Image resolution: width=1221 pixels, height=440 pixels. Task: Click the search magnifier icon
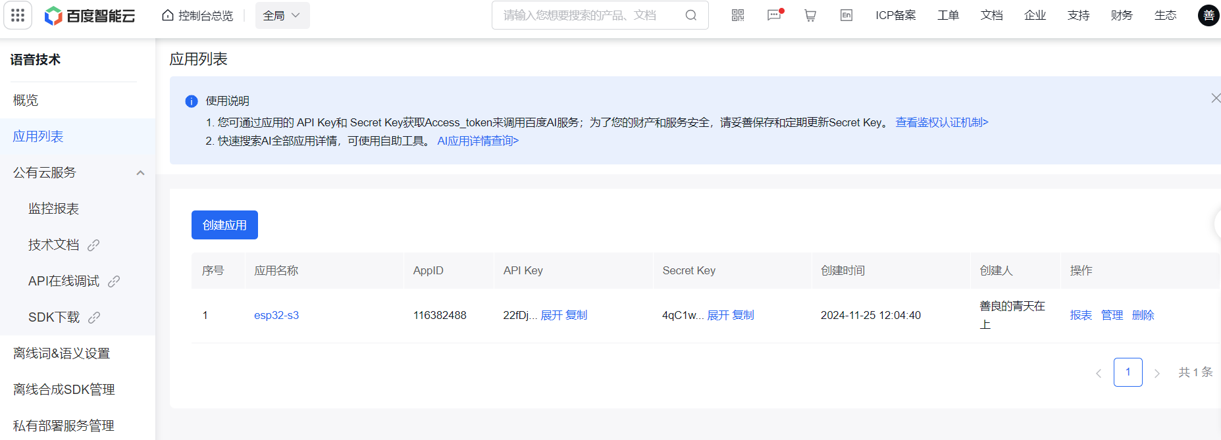point(690,15)
